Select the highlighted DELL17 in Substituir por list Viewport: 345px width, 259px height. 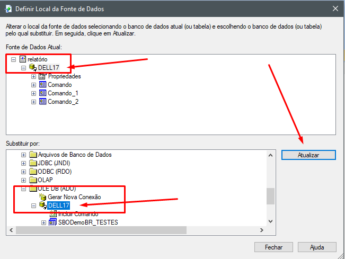point(58,206)
